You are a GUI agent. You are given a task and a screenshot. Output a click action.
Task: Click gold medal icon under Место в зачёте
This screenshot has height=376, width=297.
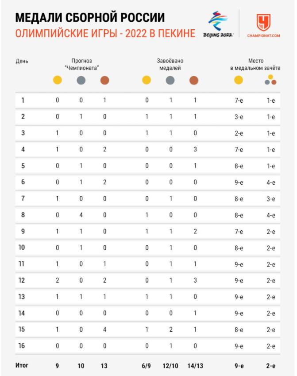coord(239,80)
